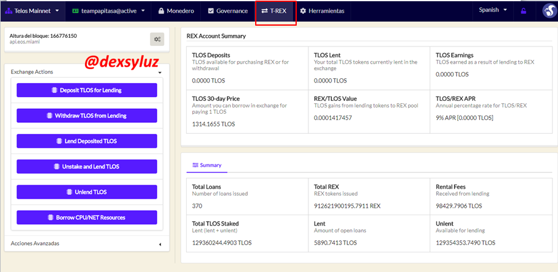Click the Telos Mainnet network icon
Viewport: 558px width, 272px height.
(9, 11)
